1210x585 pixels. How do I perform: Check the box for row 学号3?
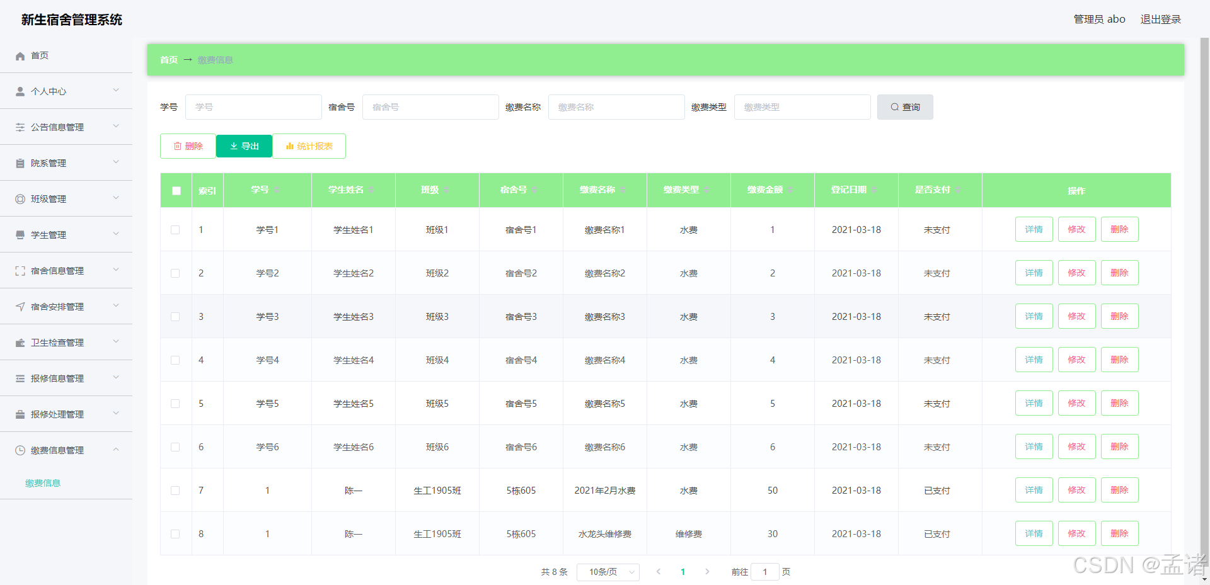175,317
